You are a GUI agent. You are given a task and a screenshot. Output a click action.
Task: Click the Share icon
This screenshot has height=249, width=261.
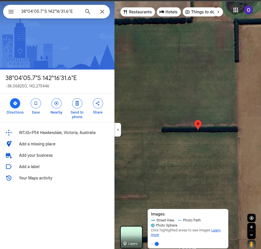(98, 103)
